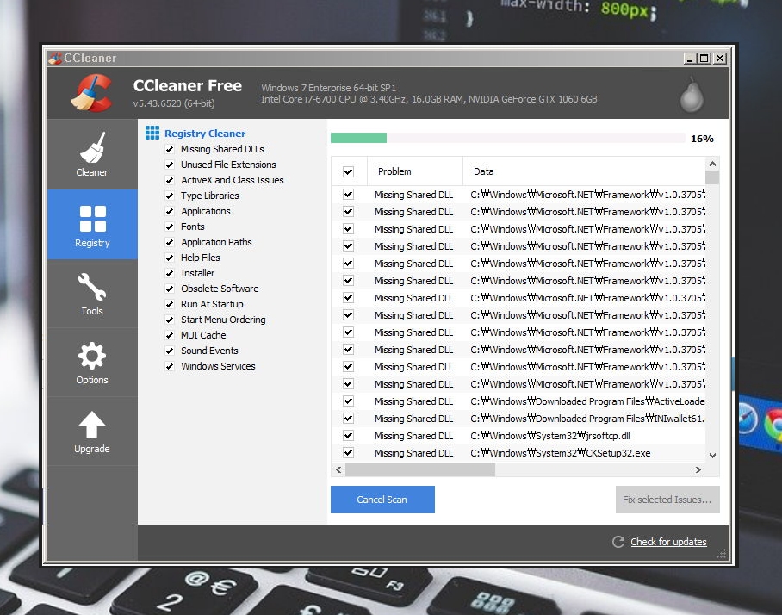Image resolution: width=782 pixels, height=615 pixels.
Task: Click the refresh icon beside Check for updates
Action: (x=618, y=542)
